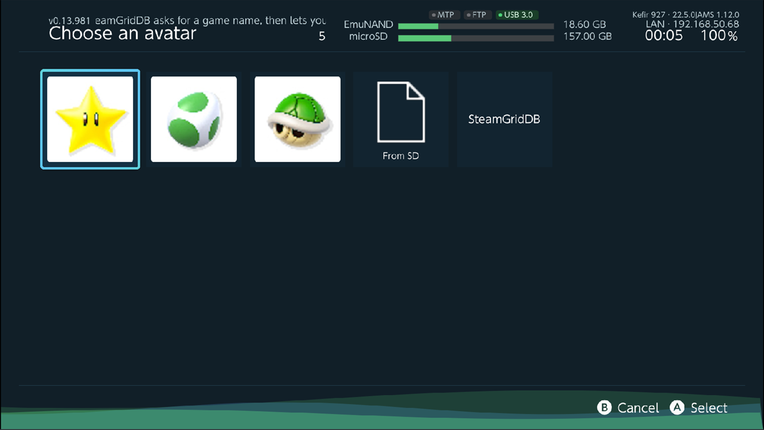Click the EmuNAND storage usage bar

pos(476,26)
